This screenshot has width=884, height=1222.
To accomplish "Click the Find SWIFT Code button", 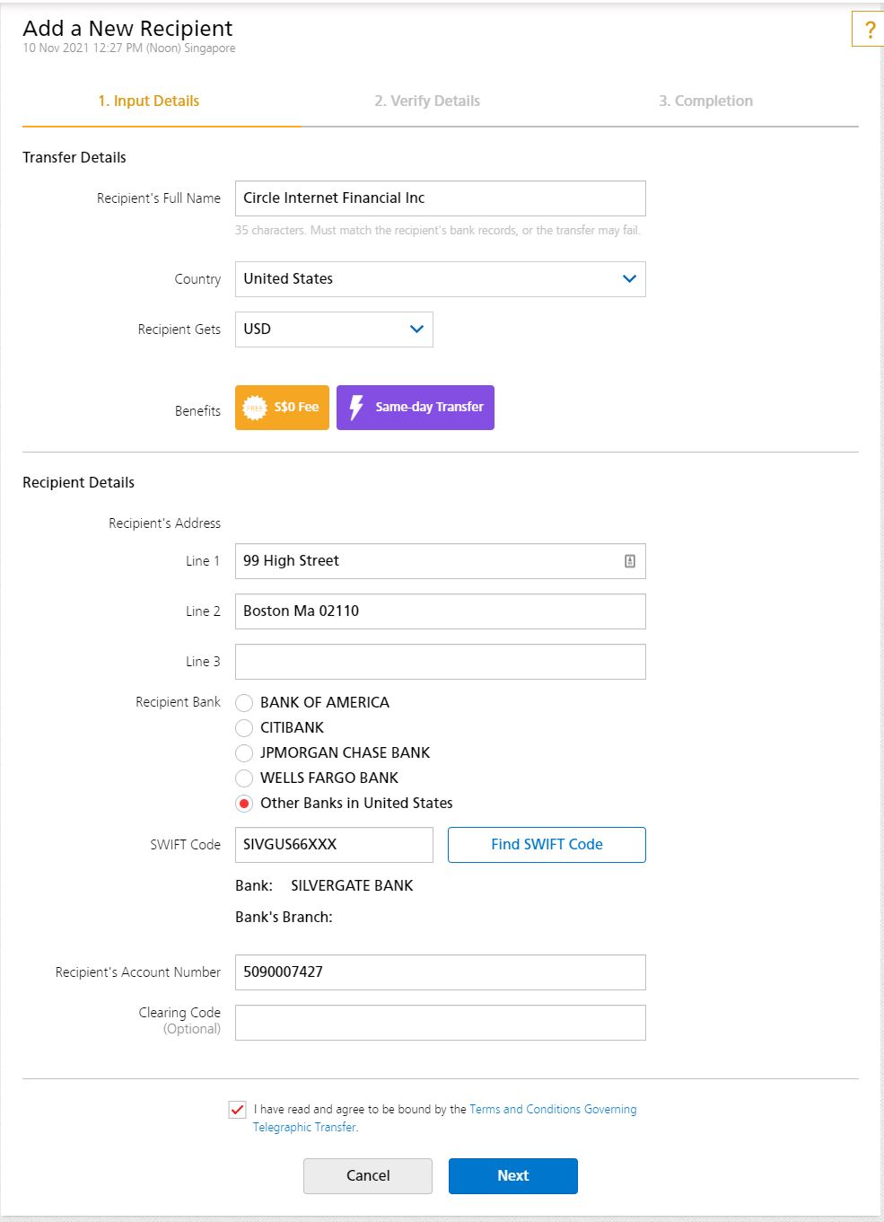I will (547, 845).
